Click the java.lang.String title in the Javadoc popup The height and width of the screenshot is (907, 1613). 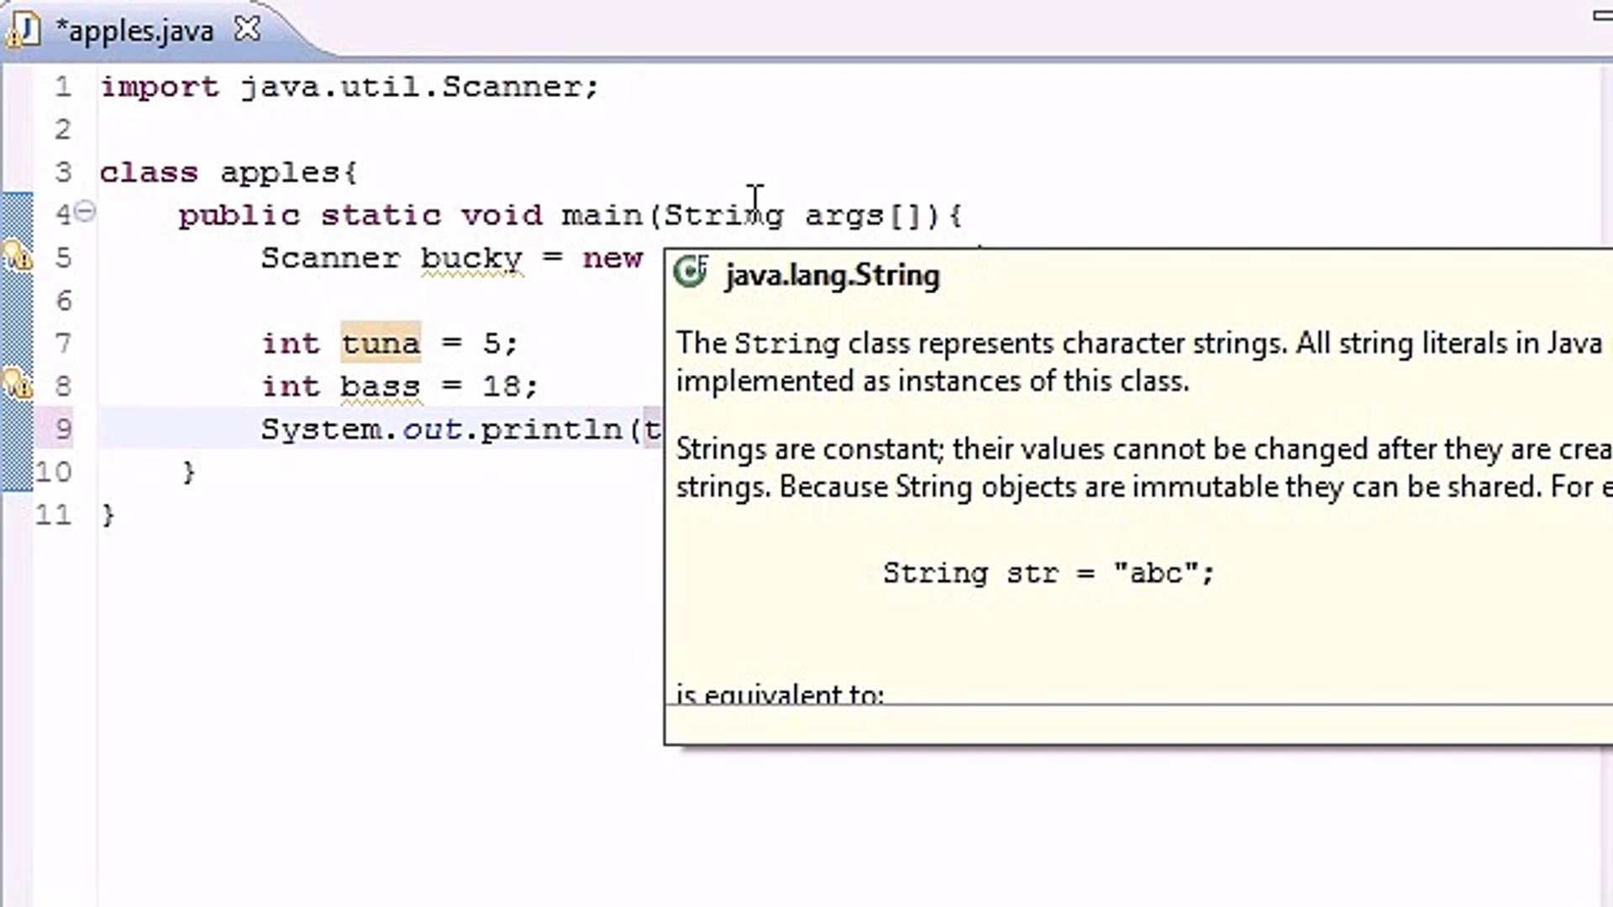pos(831,275)
